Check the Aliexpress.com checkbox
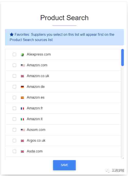This screenshot has width=128, height=176. (x=14, y=54)
